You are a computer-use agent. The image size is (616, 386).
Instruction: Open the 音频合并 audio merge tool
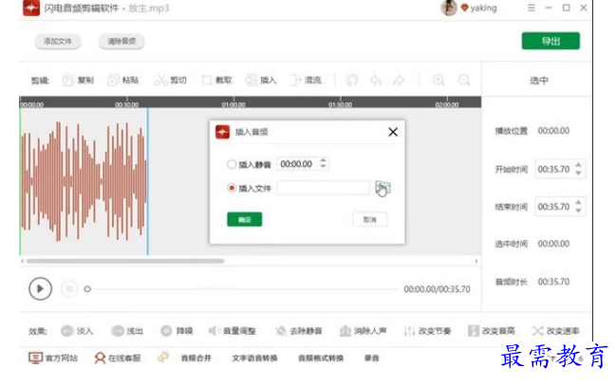(x=196, y=358)
